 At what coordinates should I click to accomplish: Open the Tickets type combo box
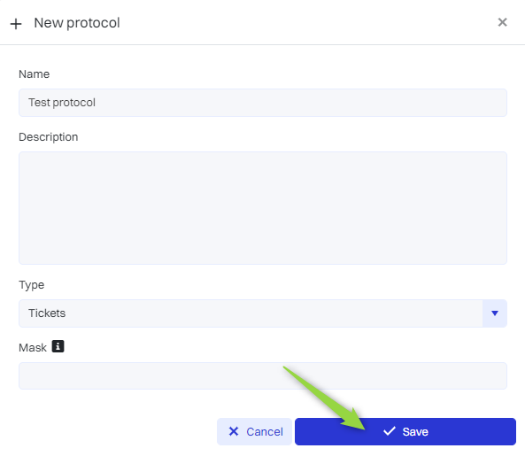pyautogui.click(x=263, y=313)
